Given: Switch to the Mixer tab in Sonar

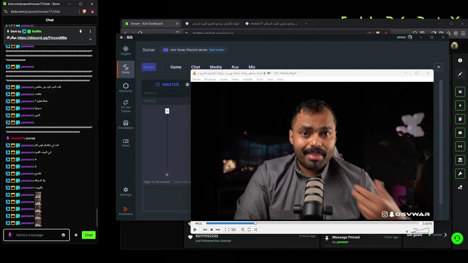Looking at the screenshot, I should click(149, 67).
